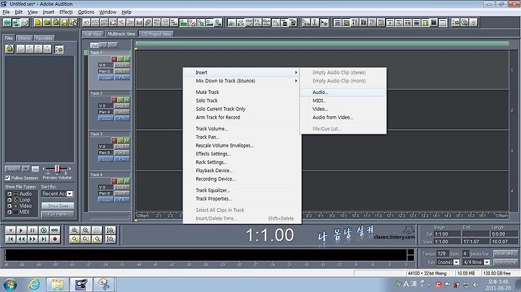The image size is (521, 292).
Task: Click Save Session yellow disk toolbar icon
Action: pos(64,22)
